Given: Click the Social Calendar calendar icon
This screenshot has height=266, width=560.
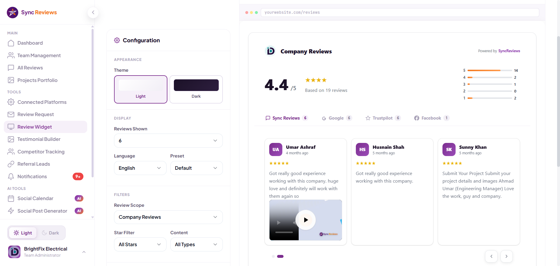Looking at the screenshot, I should click(11, 198).
